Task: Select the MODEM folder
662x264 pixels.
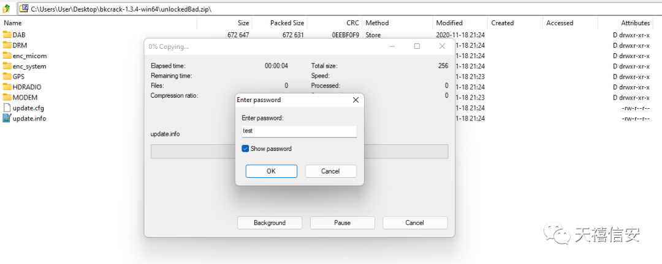Action: 20,98
